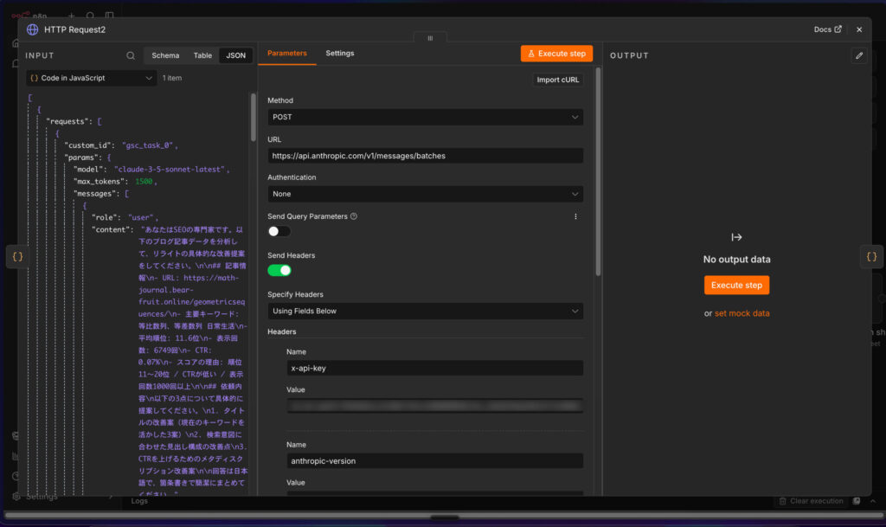The image size is (886, 527).
Task: Switch input view to Schema
Action: [165, 55]
